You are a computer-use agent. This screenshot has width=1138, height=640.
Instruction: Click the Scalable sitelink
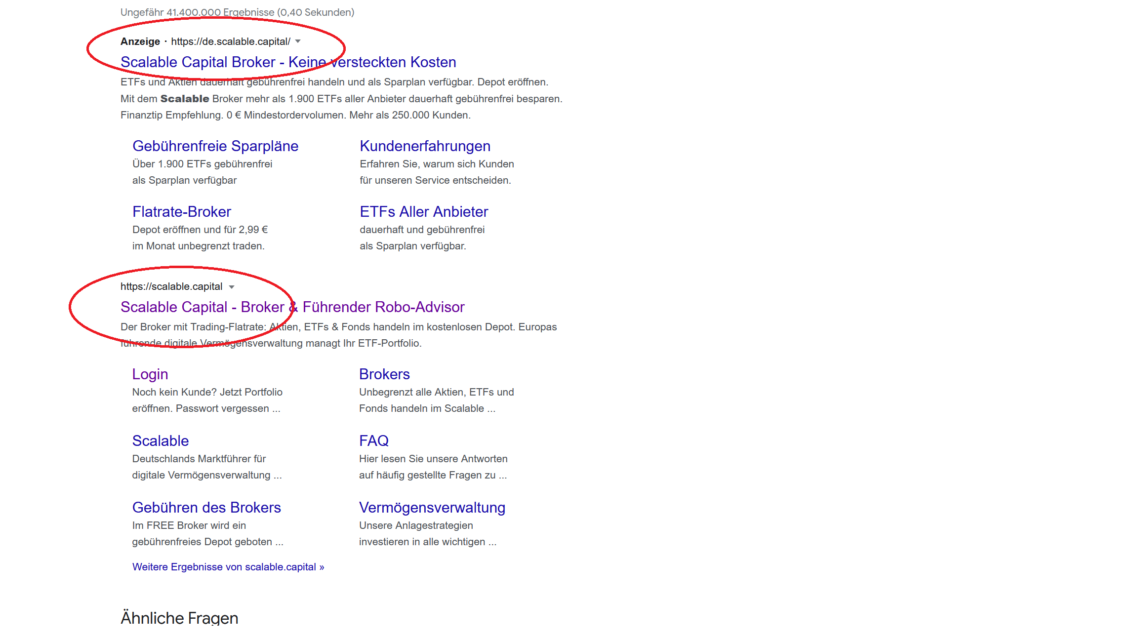161,441
